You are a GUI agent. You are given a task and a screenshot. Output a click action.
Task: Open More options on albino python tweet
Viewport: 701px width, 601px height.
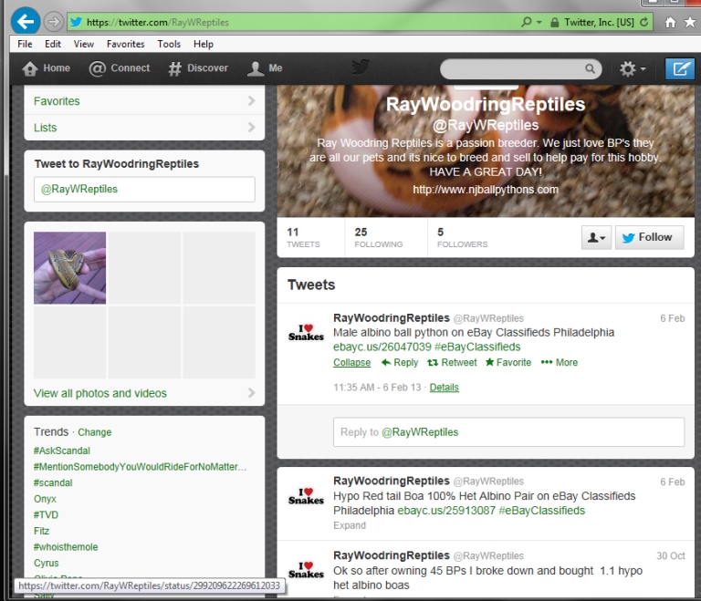tap(560, 362)
